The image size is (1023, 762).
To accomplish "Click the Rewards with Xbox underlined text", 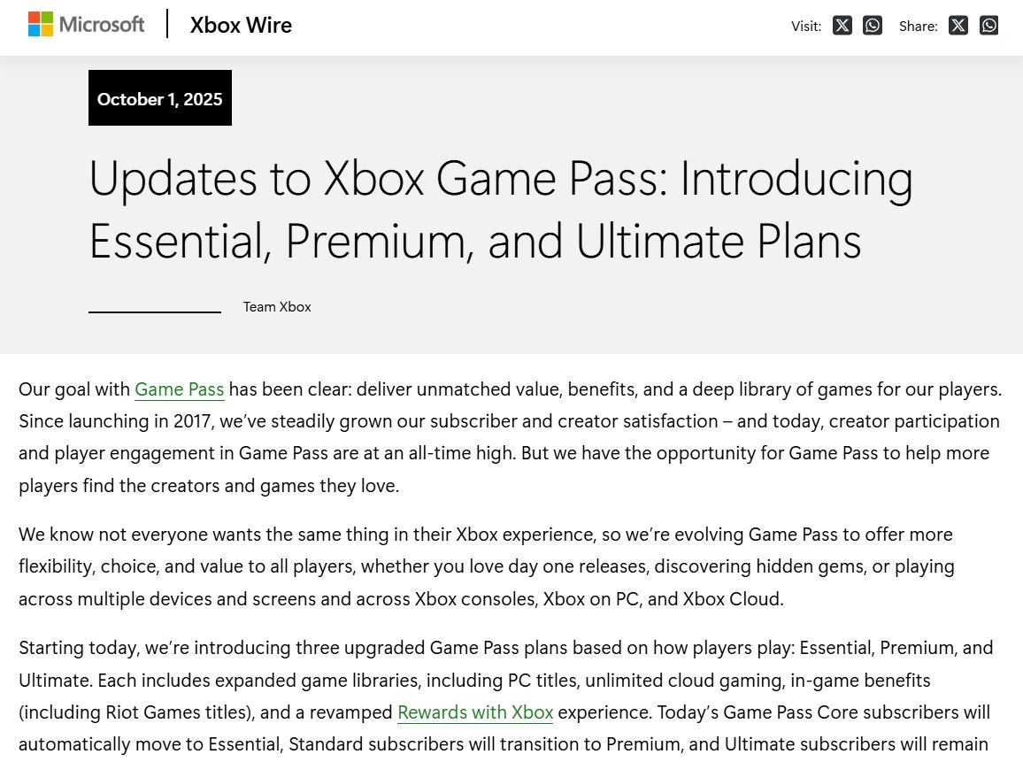I will 475,712.
